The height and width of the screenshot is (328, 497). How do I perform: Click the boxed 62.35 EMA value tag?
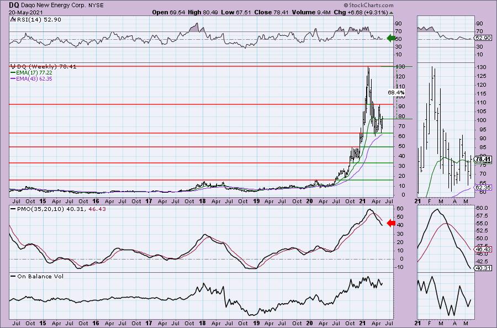483,188
